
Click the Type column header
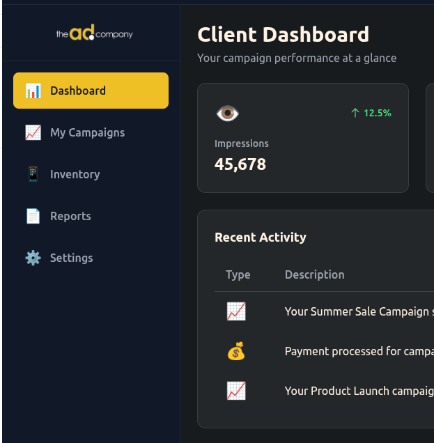point(238,274)
